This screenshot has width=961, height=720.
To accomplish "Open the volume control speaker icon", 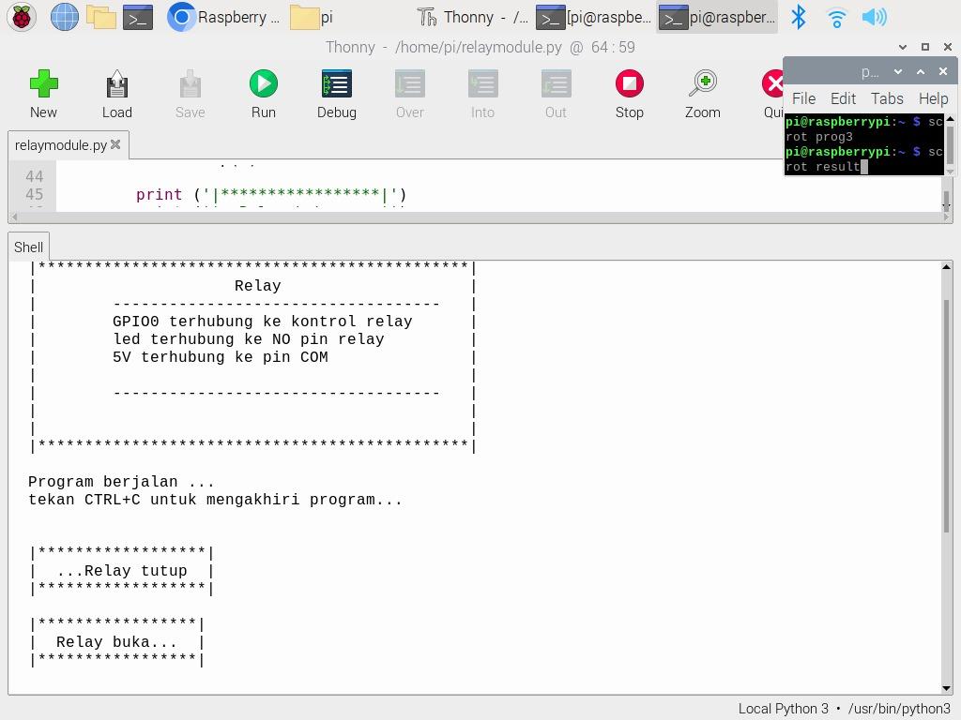I will point(874,17).
